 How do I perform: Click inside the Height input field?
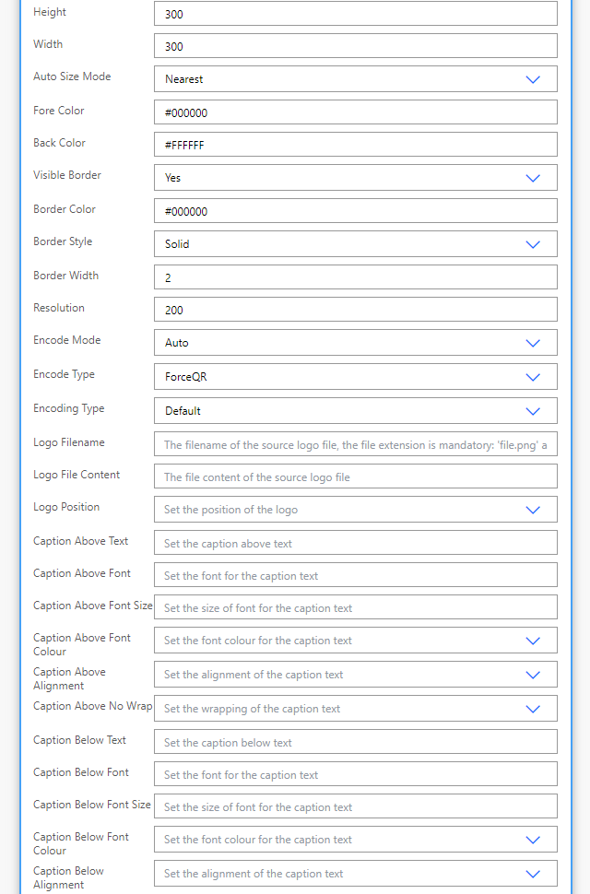(x=356, y=13)
